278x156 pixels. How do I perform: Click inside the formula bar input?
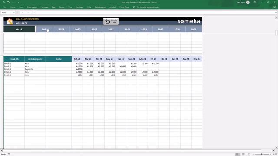click(x=155, y=13)
